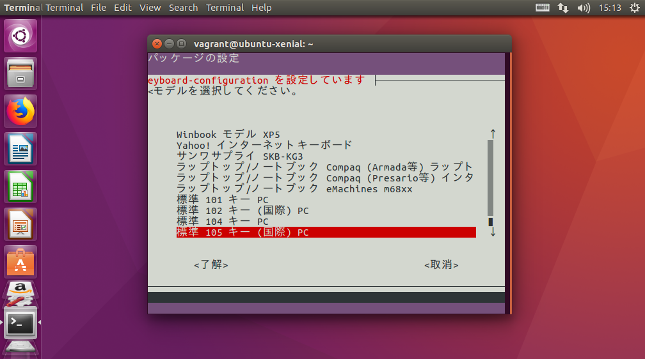Select Compaq (Presario等) laptop keyboard entry
Viewport: 645px width, 359px height.
click(x=326, y=178)
